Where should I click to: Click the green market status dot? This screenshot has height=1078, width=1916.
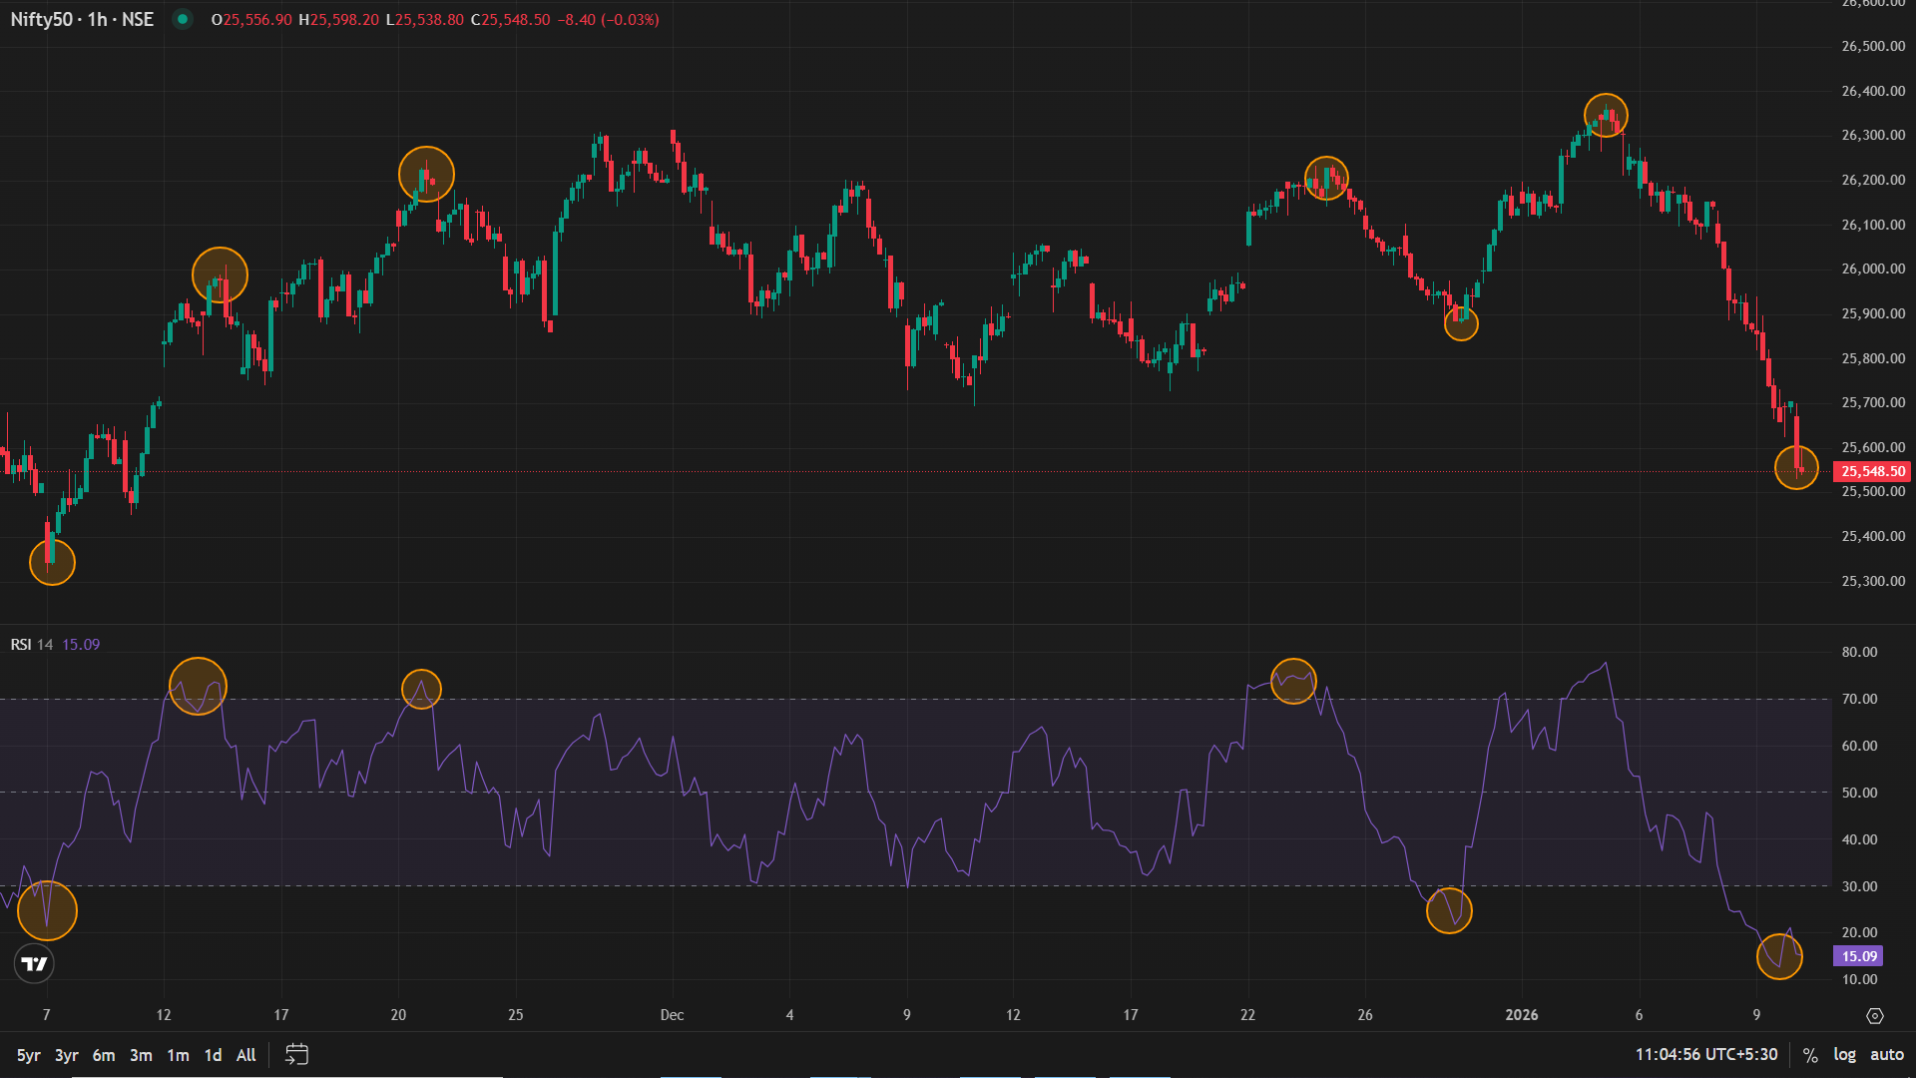(x=182, y=19)
